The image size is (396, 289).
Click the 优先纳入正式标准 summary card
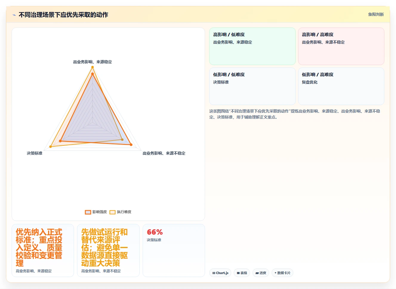[x=43, y=250]
